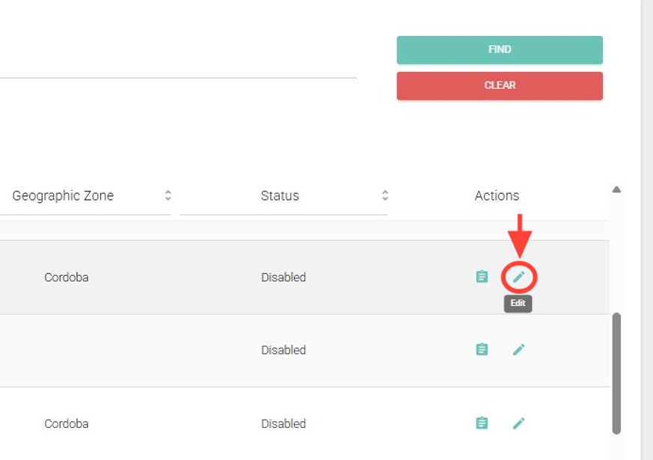Open clipboard details icon in highlighted Cordoba row
Screen dimensions: 653x460
[482, 277]
